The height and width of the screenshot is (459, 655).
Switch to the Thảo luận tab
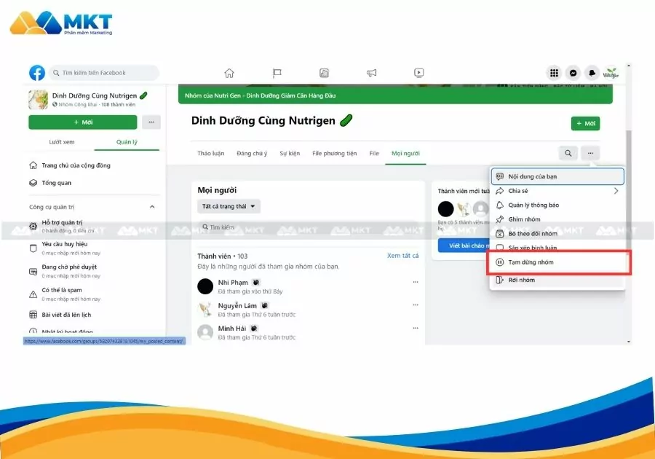point(211,154)
